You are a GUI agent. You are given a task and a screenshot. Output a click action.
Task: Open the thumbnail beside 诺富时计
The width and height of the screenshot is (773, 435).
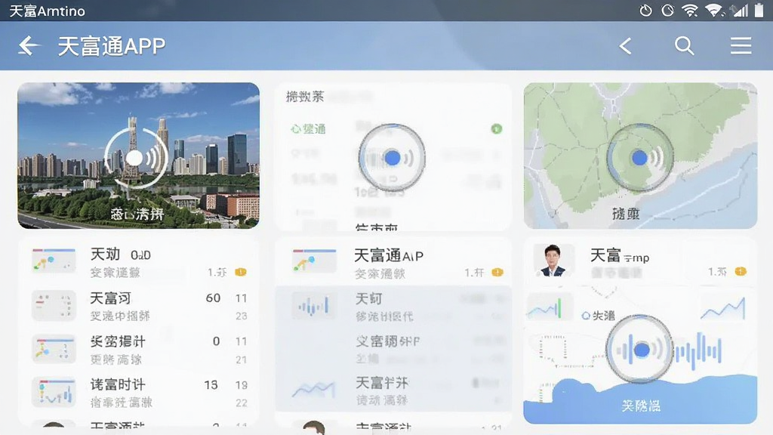[54, 392]
